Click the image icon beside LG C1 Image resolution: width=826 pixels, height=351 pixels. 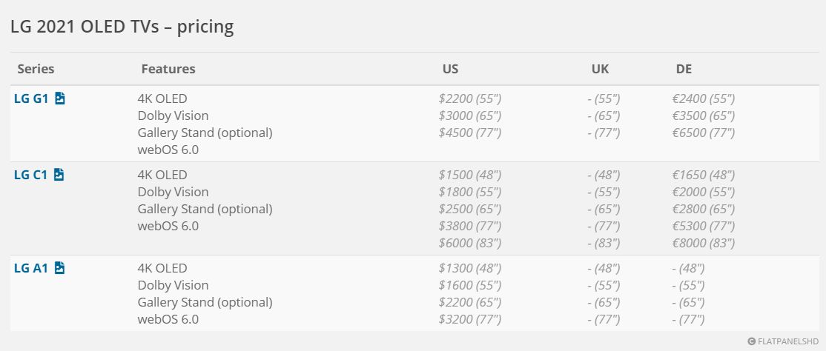click(x=59, y=175)
